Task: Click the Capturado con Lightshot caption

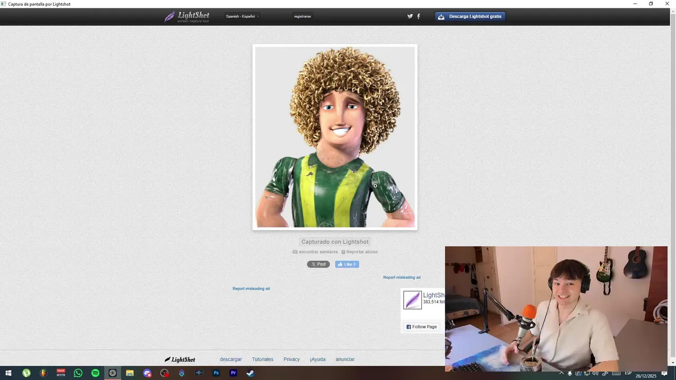Action: click(x=335, y=242)
